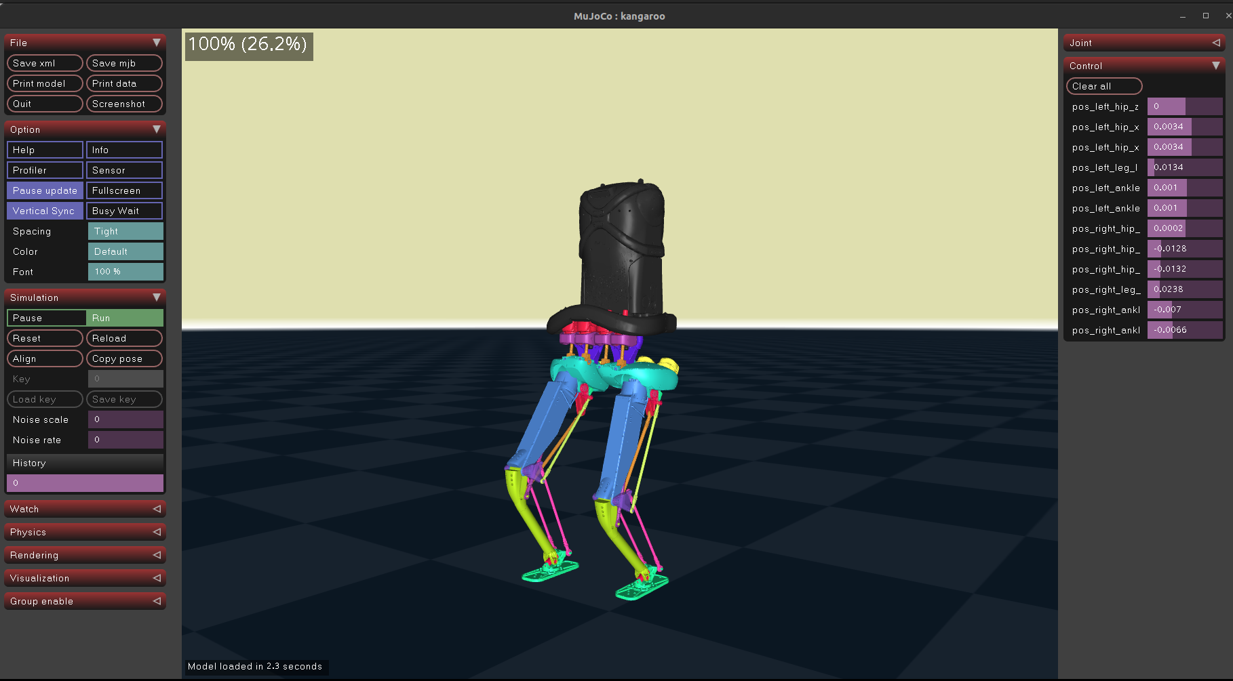Enable the Profiler overlay
The width and height of the screenshot is (1233, 681).
point(45,170)
